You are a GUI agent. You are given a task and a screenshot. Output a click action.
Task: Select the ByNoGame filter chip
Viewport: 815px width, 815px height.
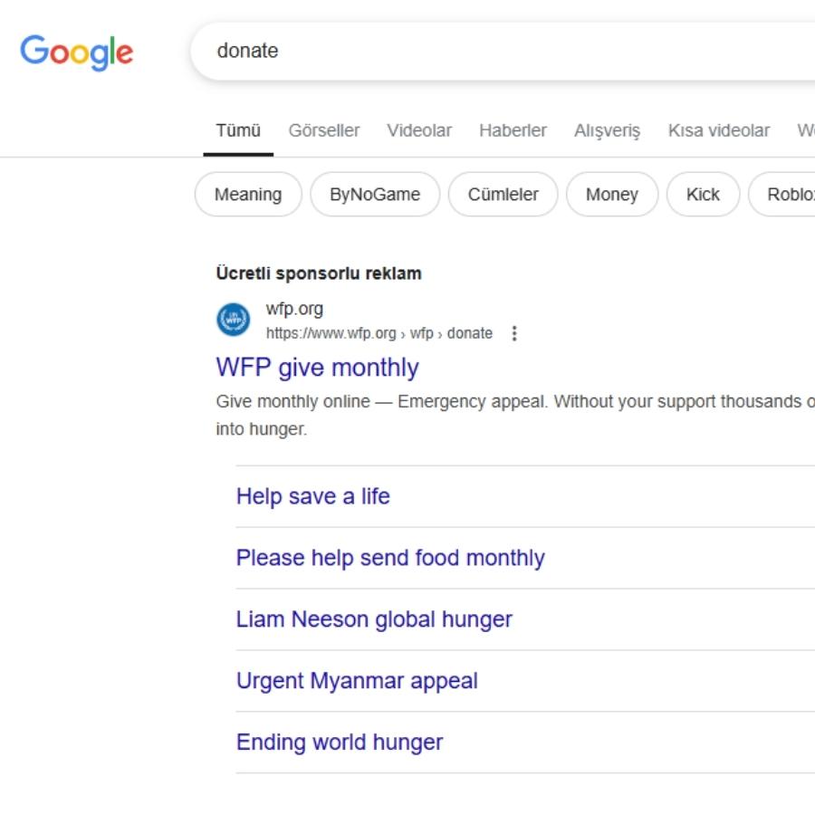pyautogui.click(x=375, y=195)
